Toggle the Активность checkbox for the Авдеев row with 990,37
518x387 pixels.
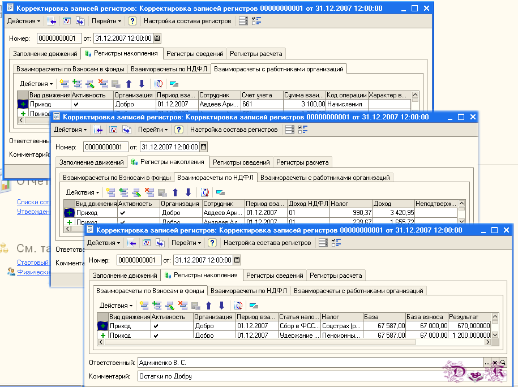[122, 213]
